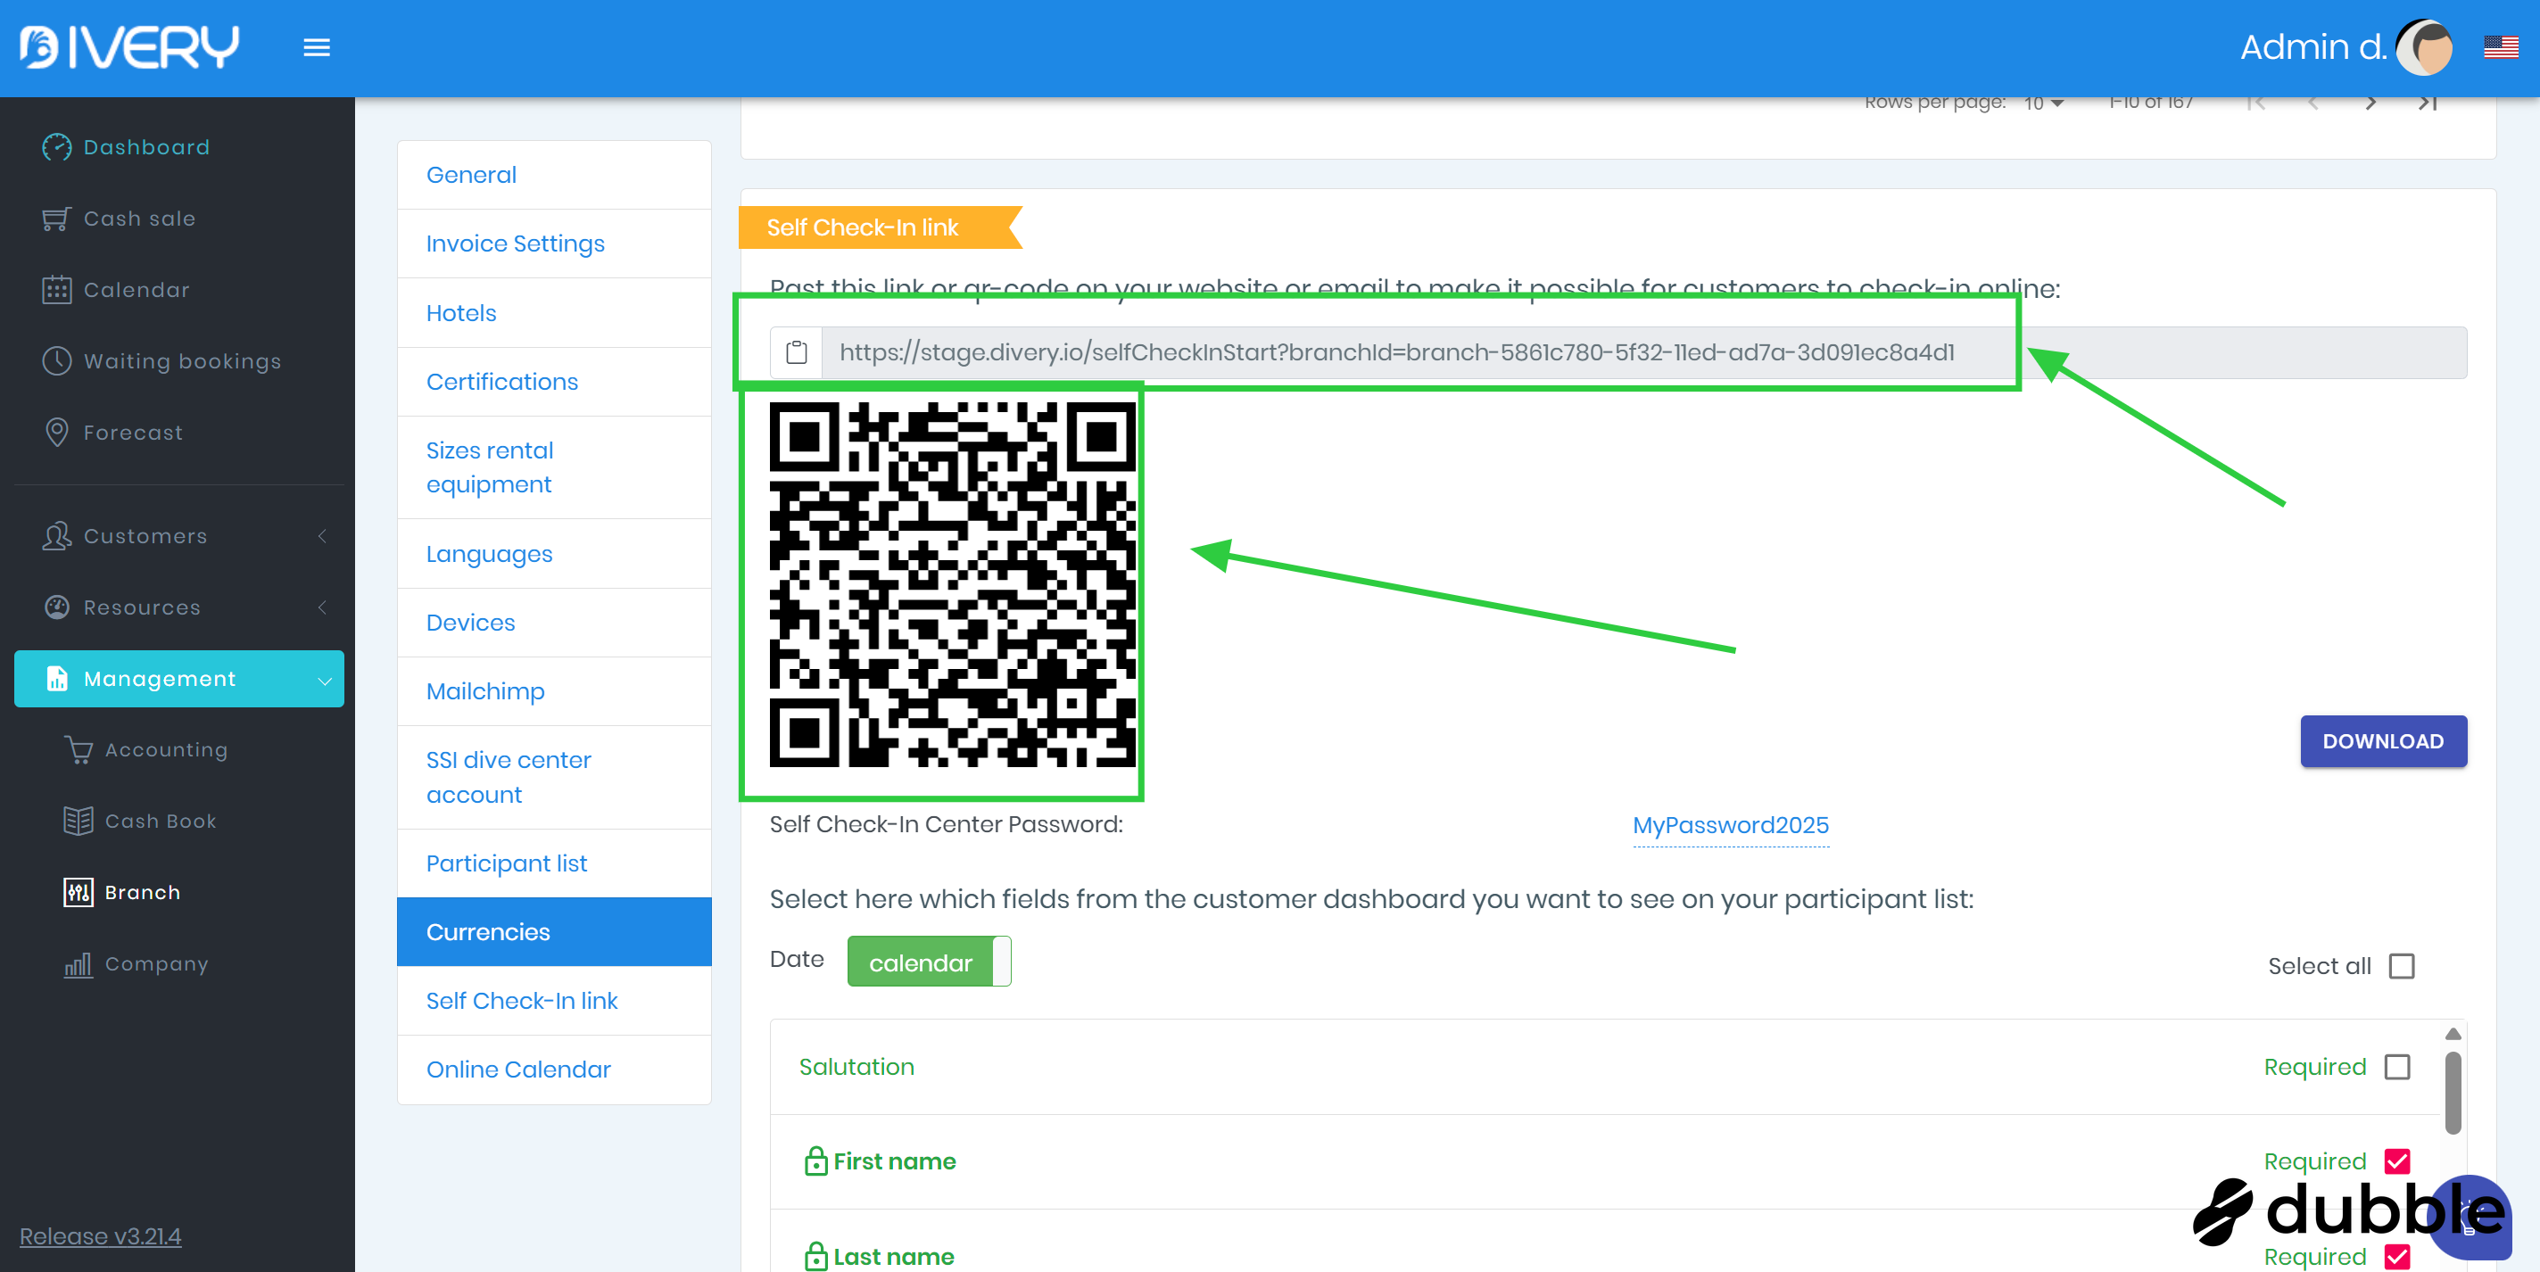The height and width of the screenshot is (1272, 2540).
Task: Click the US flag language icon
Action: pyautogui.click(x=2500, y=47)
